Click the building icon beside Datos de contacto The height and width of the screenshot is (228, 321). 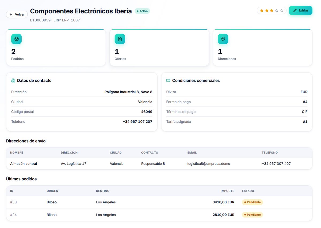pos(13,80)
